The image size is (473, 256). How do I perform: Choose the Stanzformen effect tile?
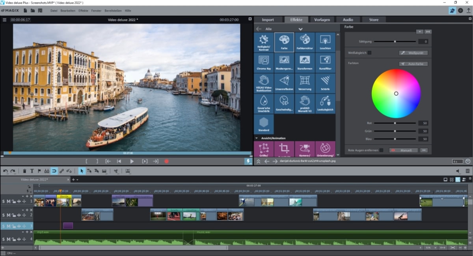(x=305, y=63)
